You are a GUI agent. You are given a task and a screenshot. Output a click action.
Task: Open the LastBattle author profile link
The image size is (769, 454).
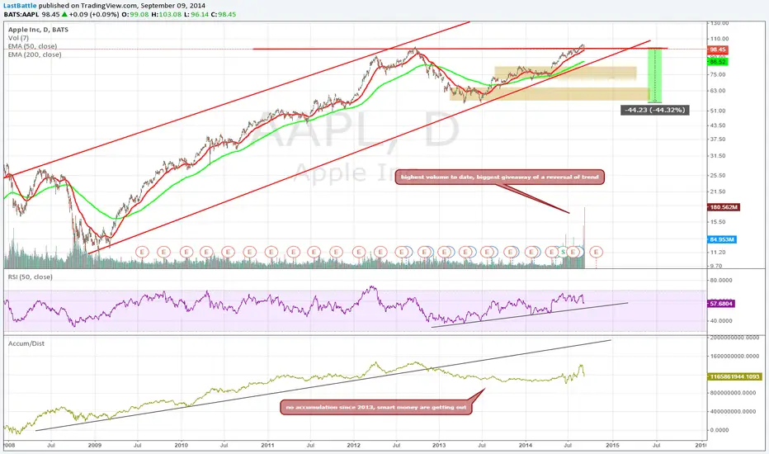coord(21,6)
